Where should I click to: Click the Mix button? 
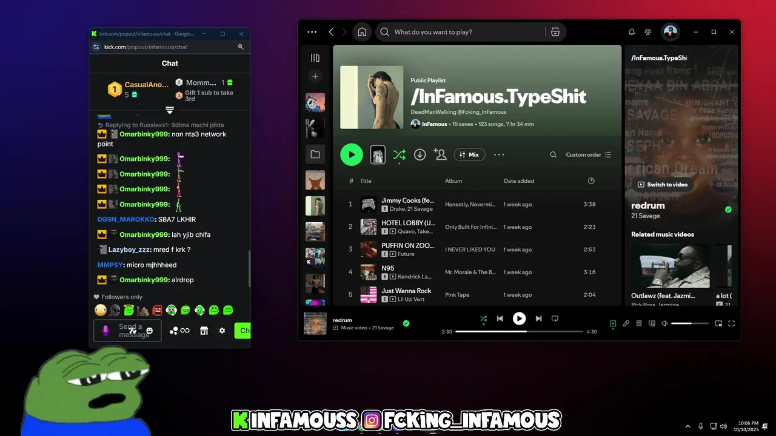[x=469, y=154]
